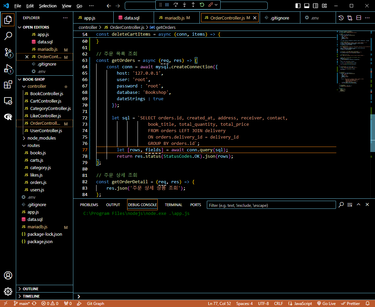Toggle the secondary side bar layout button

(315, 6)
